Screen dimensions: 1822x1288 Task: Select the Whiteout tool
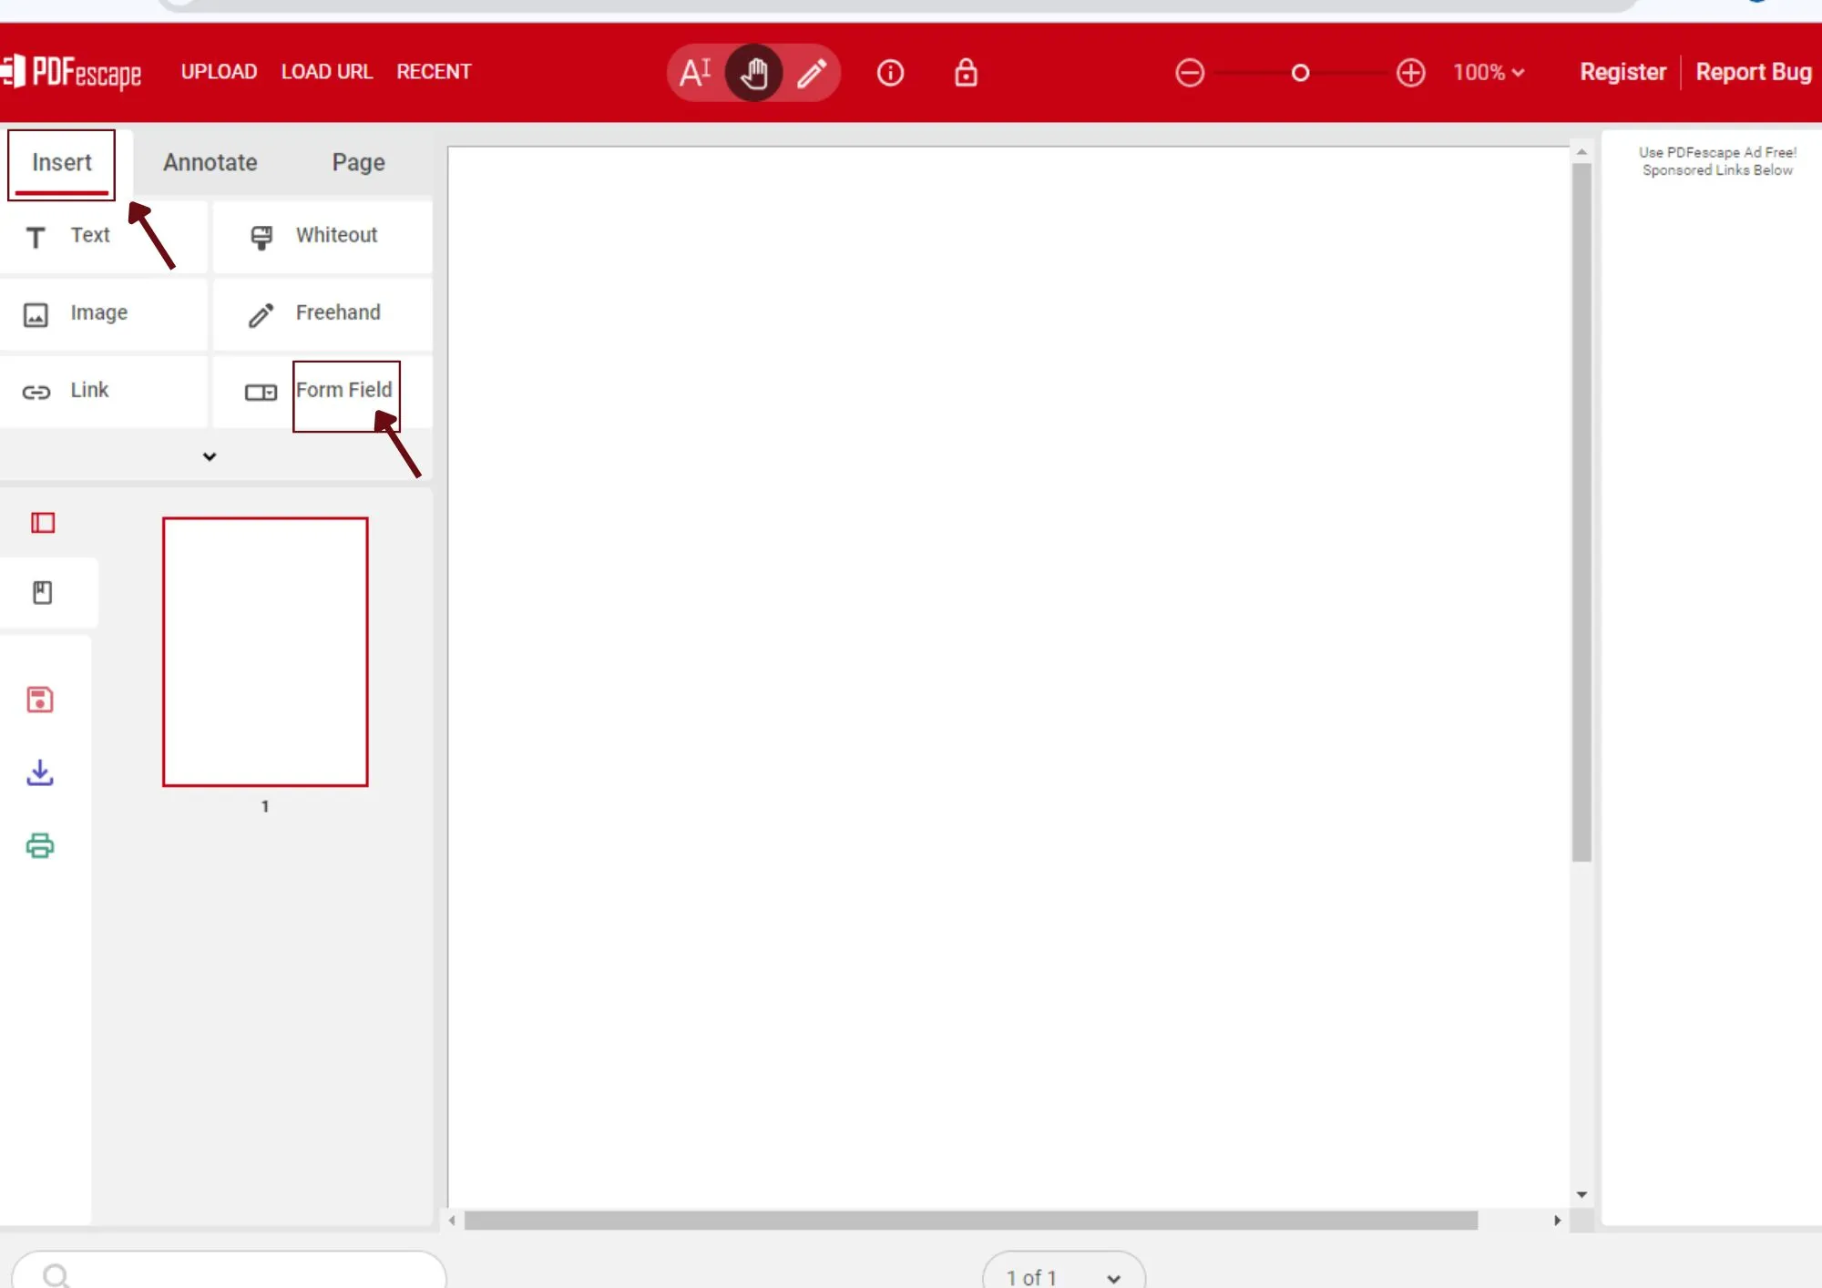(x=322, y=236)
